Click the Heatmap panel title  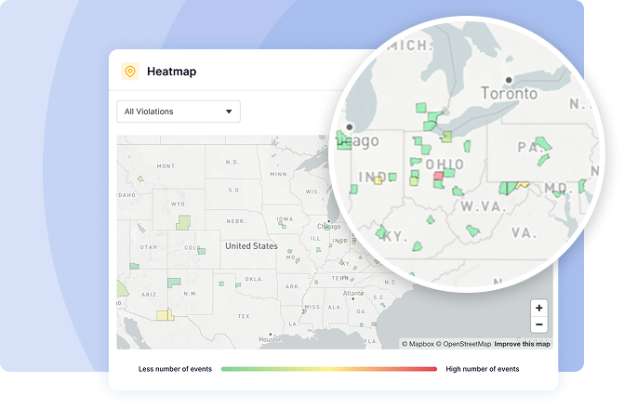coord(171,72)
